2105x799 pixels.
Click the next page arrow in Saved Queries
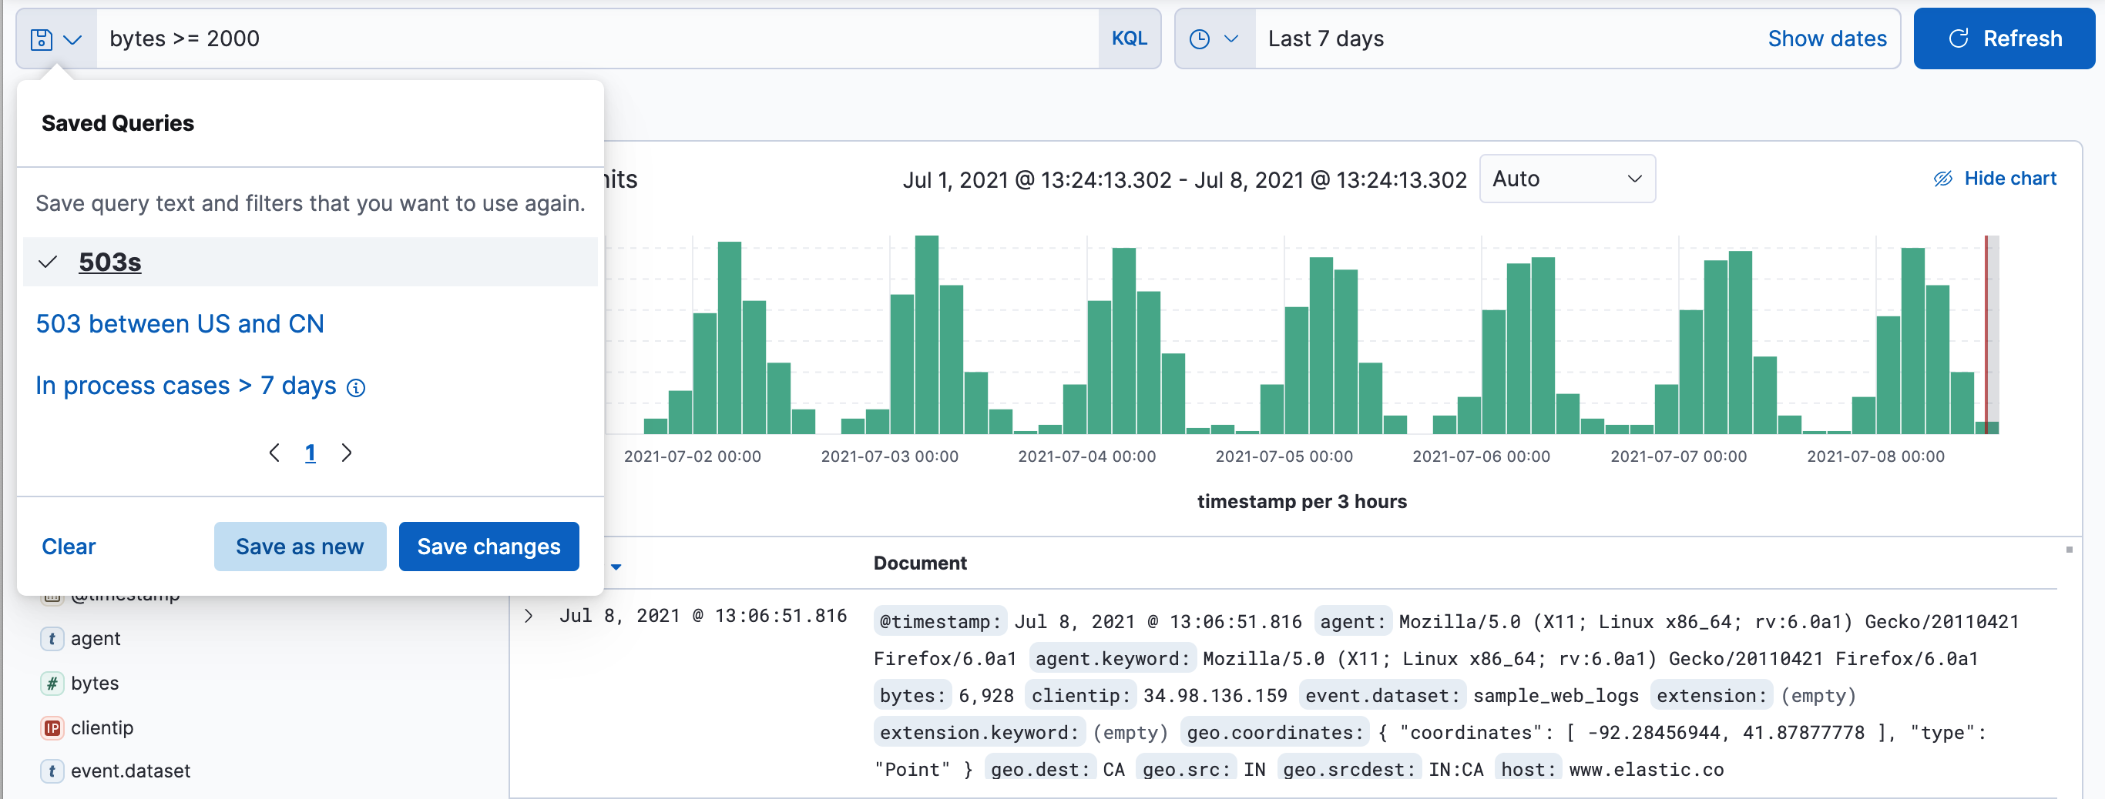(347, 452)
